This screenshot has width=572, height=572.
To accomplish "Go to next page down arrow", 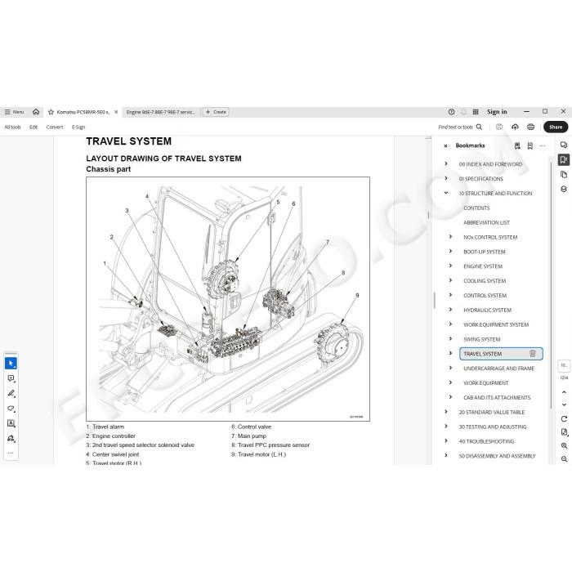I will [x=564, y=404].
